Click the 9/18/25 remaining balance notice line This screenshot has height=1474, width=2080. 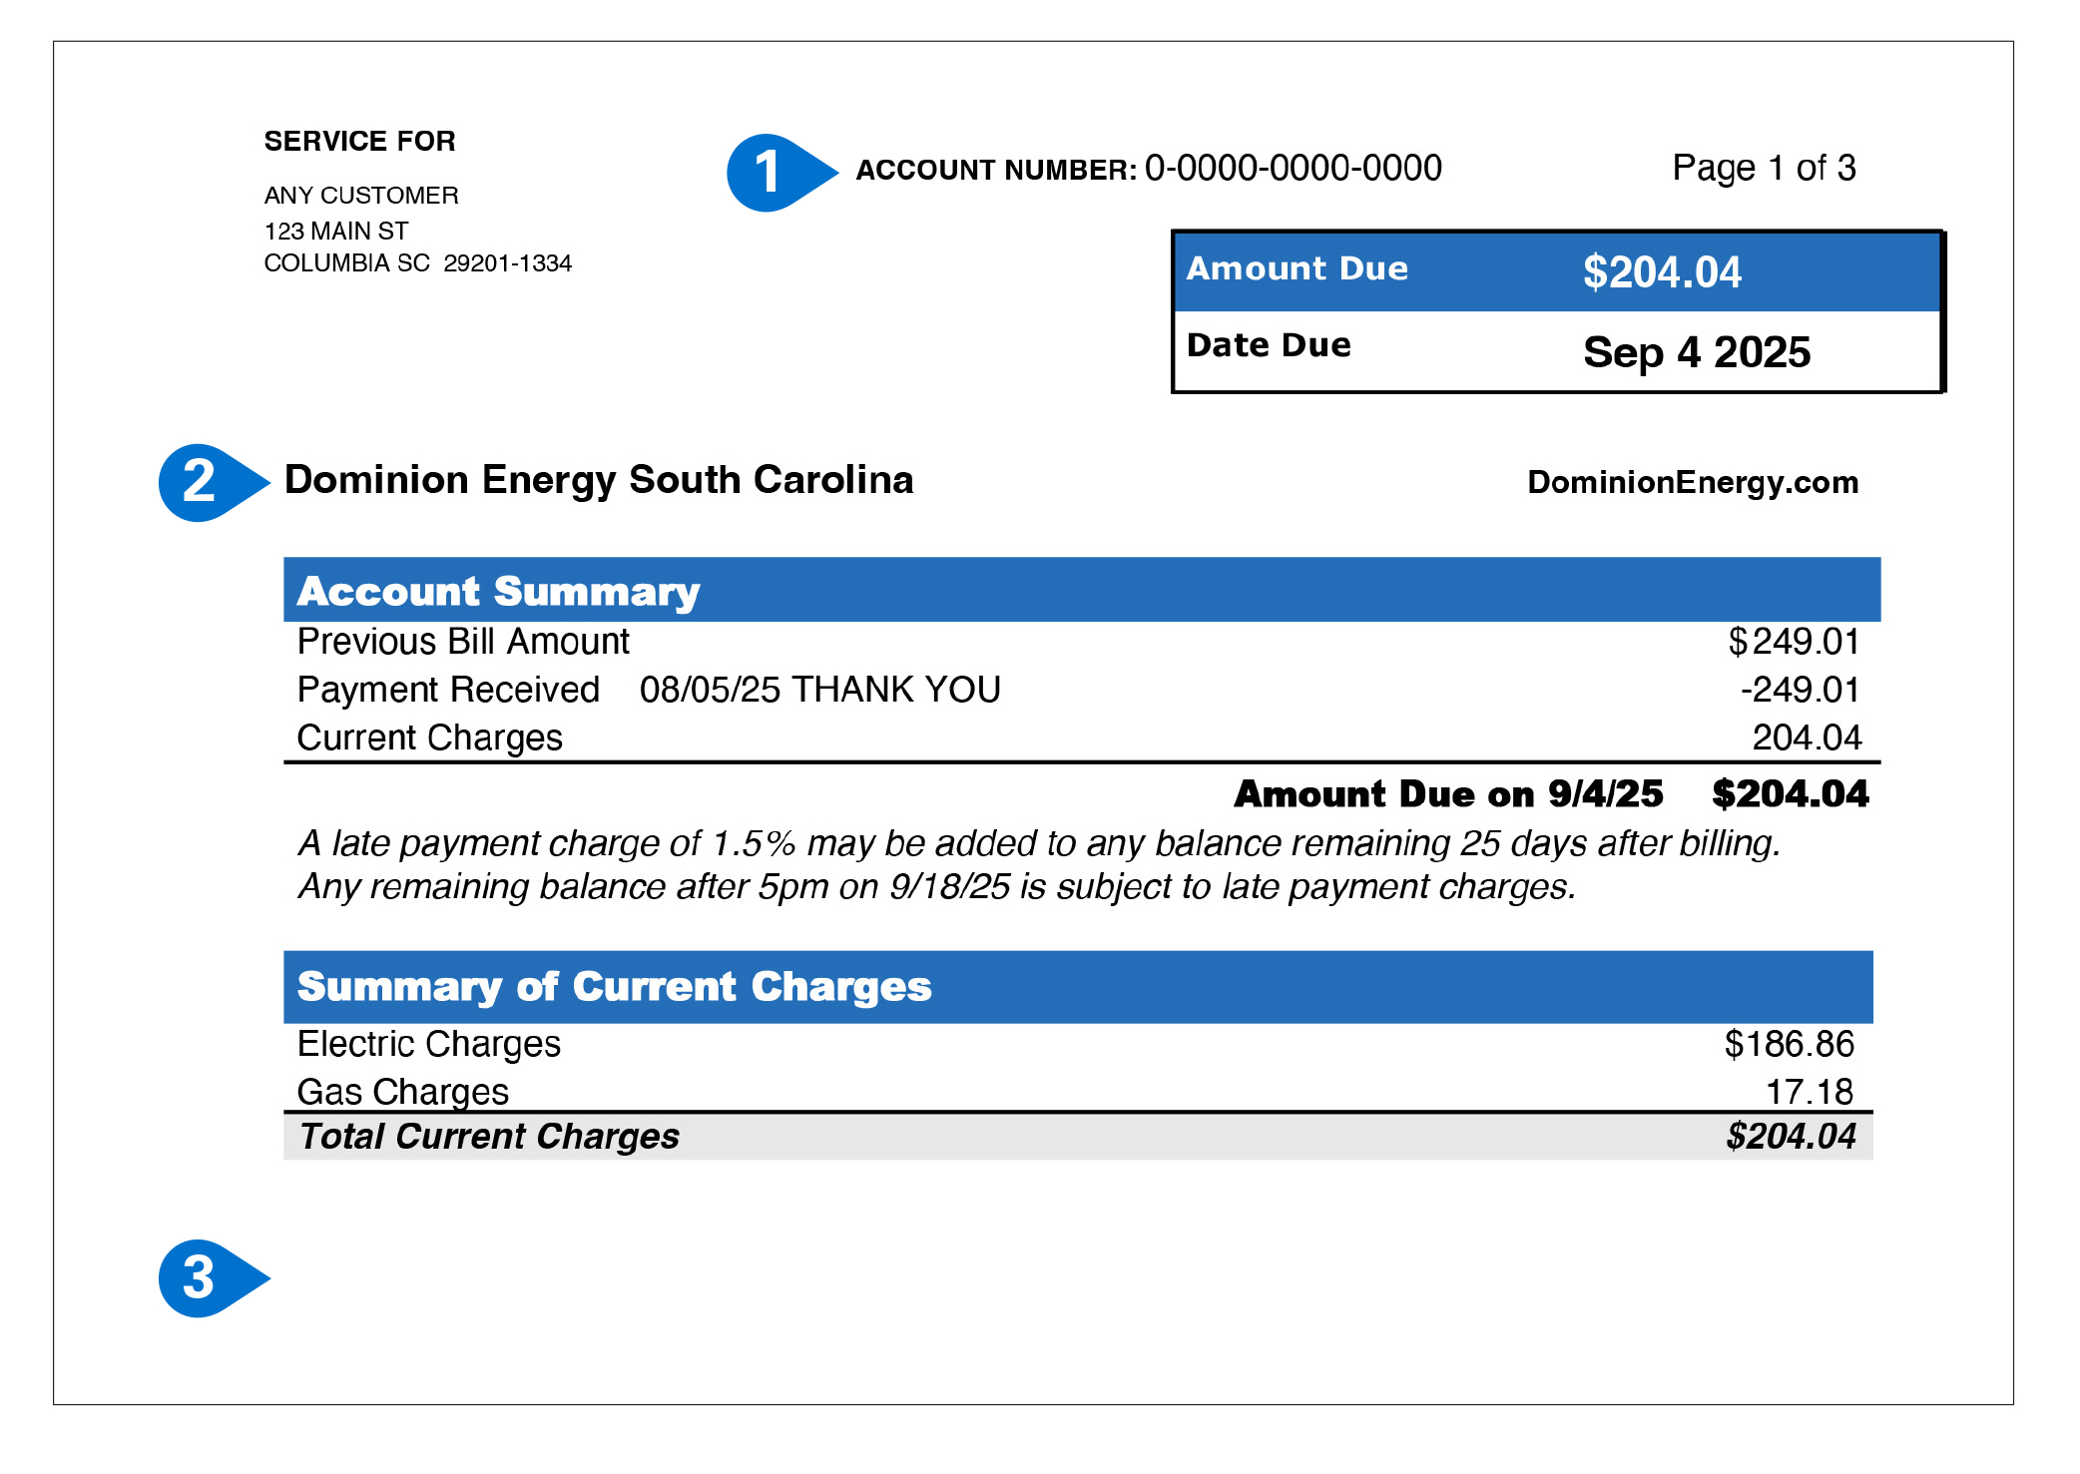936,887
